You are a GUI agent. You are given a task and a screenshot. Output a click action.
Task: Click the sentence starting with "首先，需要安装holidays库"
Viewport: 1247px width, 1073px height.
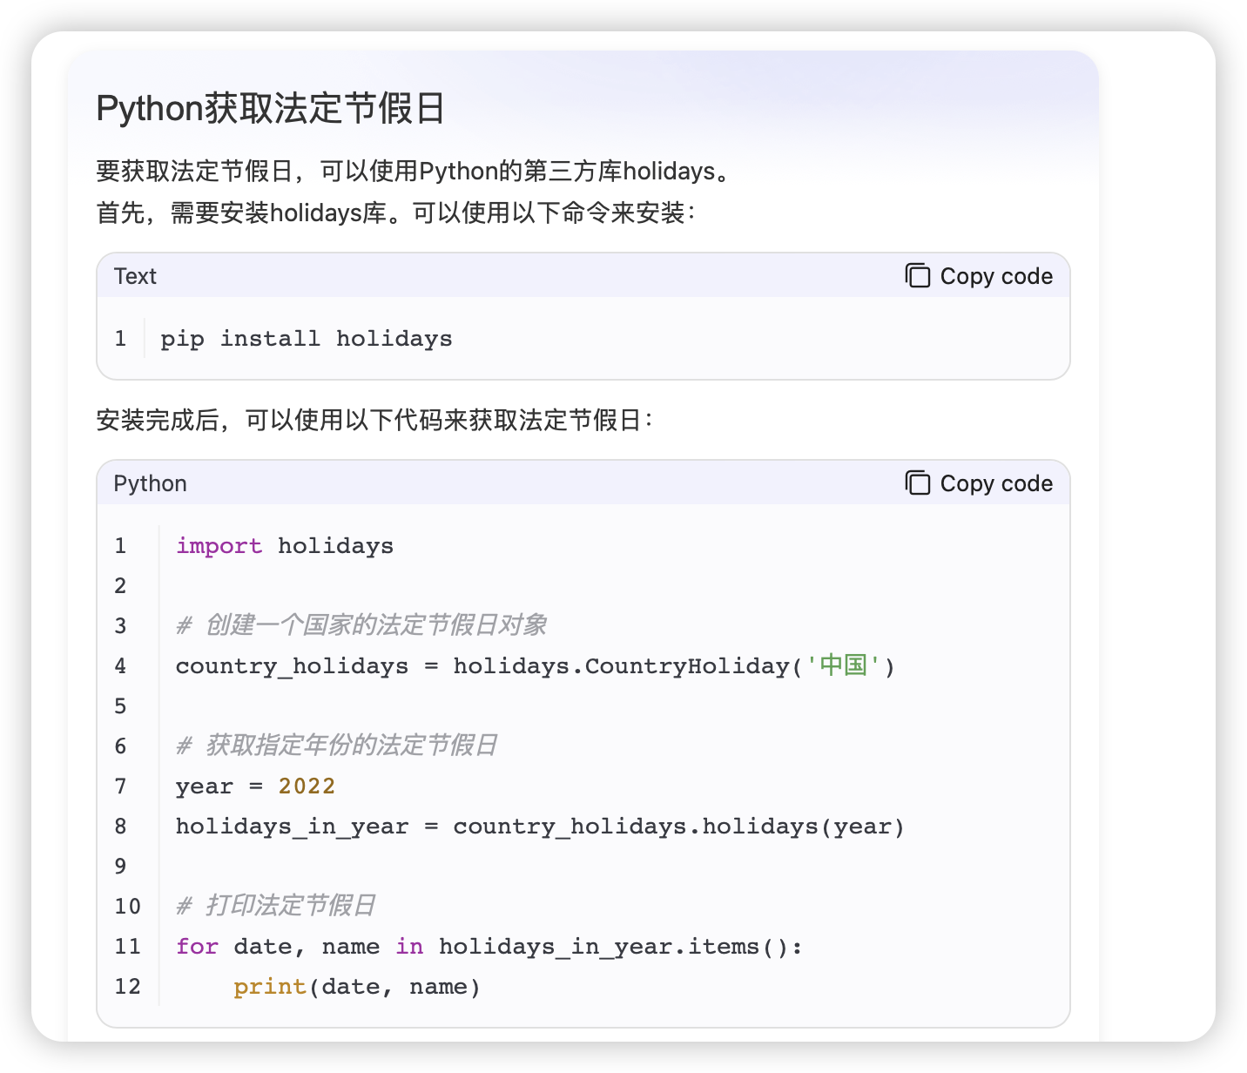tap(396, 213)
